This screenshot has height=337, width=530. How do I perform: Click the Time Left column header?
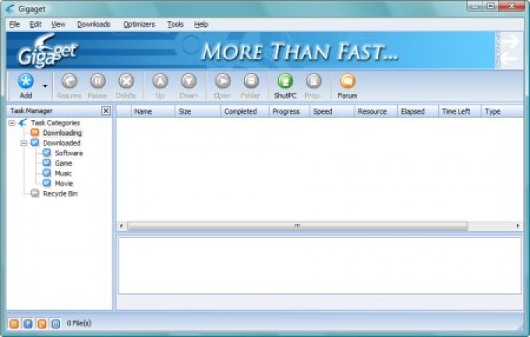tap(460, 112)
